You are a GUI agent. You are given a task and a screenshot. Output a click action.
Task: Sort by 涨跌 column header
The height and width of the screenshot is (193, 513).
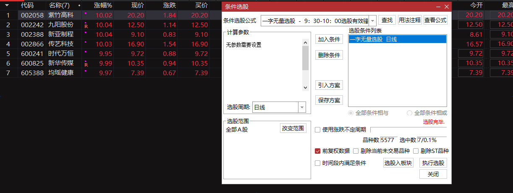(x=170, y=5)
